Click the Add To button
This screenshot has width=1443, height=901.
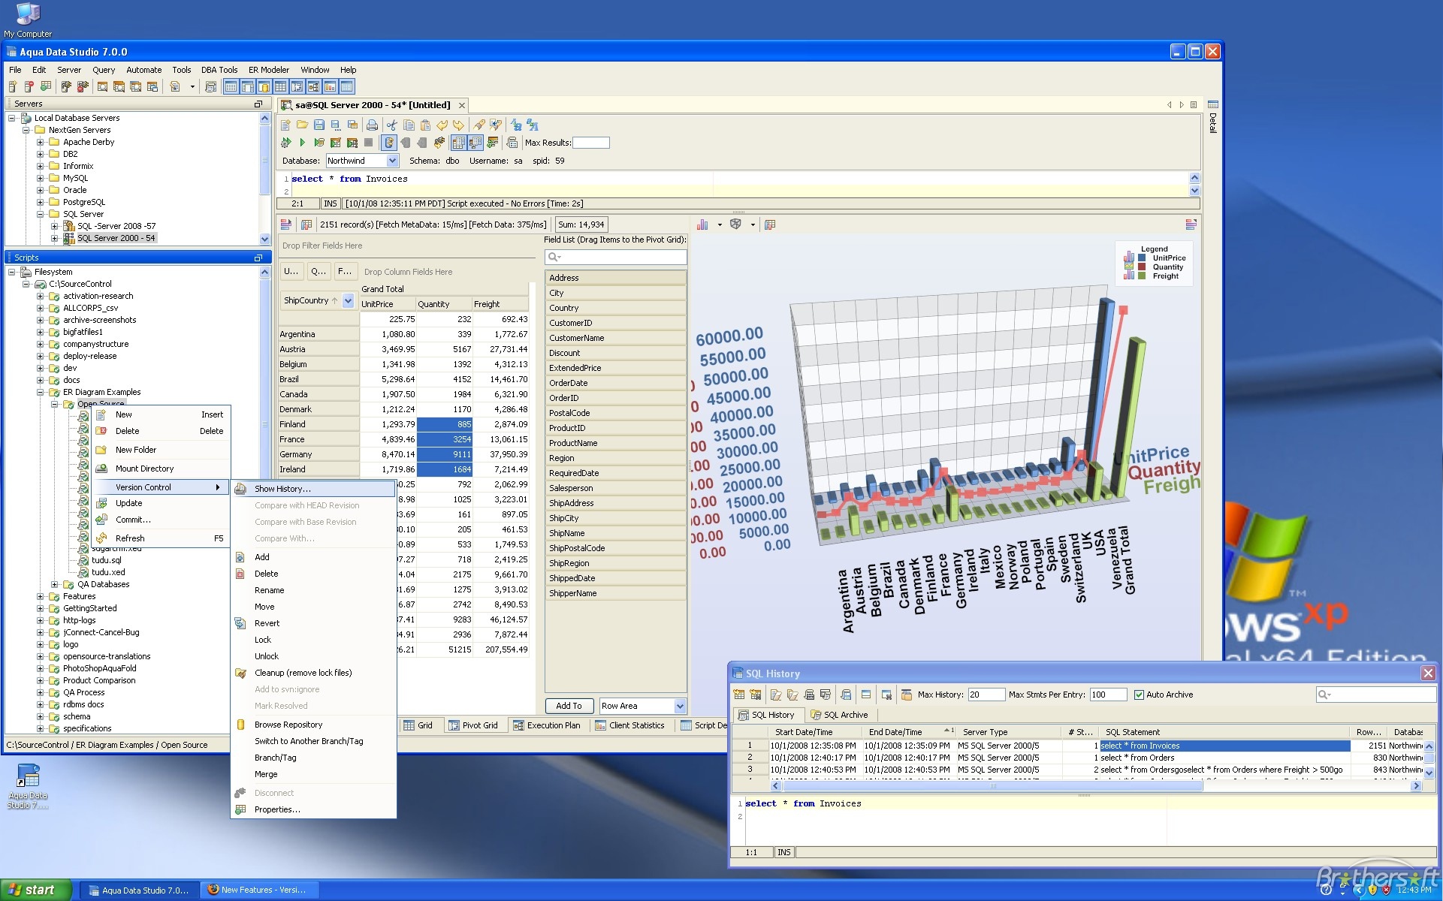(569, 706)
